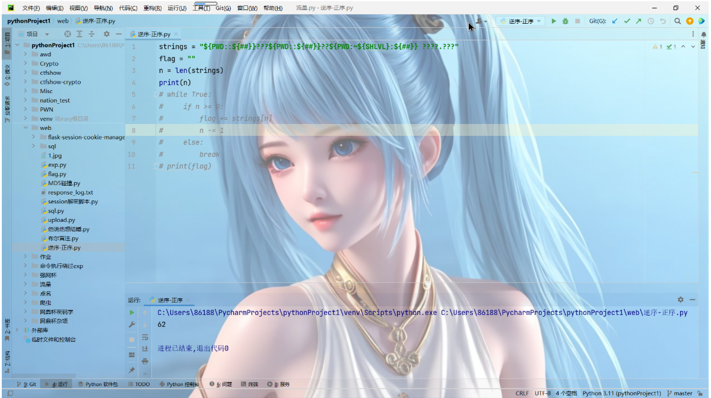The height and width of the screenshot is (398, 711).
Task: Expand the awd folder
Action: (x=26, y=54)
